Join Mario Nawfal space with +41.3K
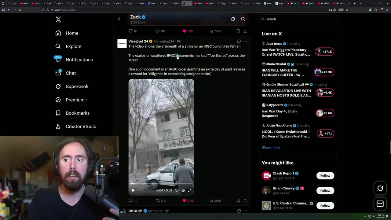Screen dimensions: 391x220 tap(324, 72)
